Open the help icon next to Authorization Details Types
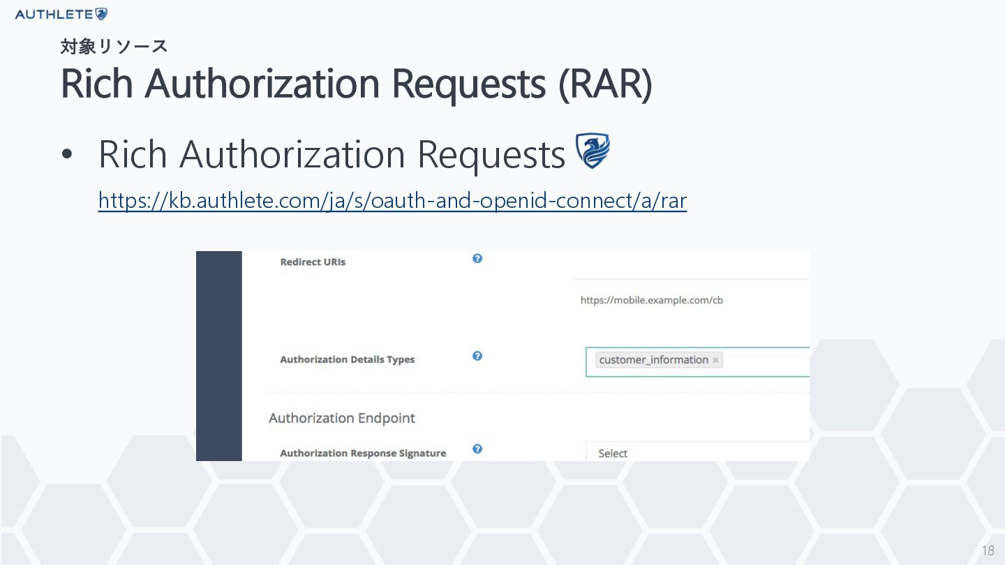The image size is (1005, 565). pos(477,356)
